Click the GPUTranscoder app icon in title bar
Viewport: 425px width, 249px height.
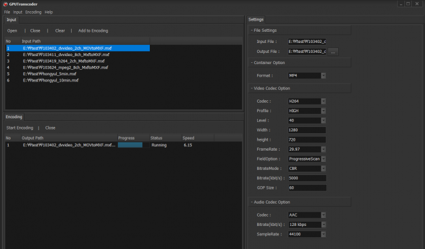4,4
